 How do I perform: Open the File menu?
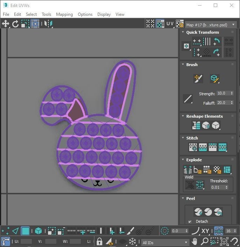click(x=6, y=14)
